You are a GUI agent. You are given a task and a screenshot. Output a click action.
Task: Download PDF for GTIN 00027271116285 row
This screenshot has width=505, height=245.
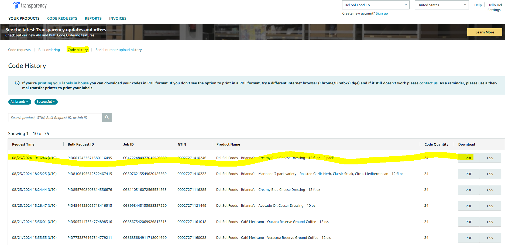point(469,190)
